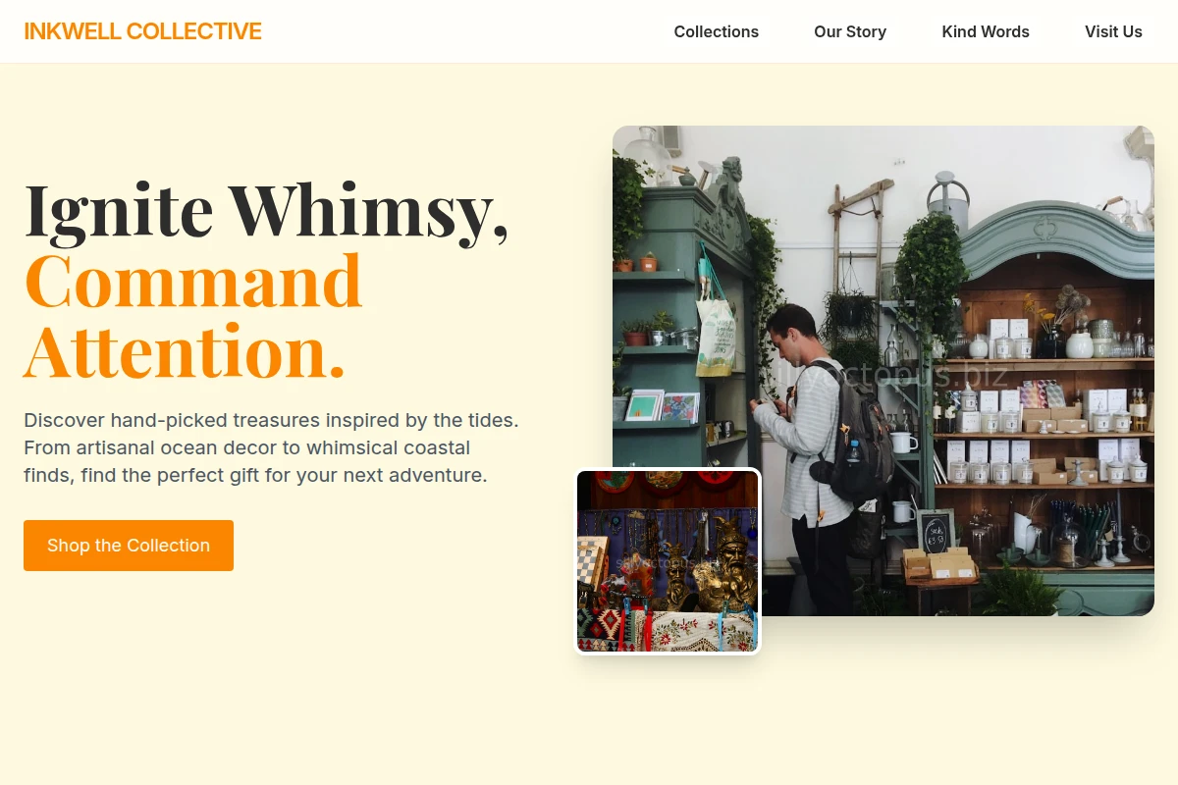
Task: Go to the Our Story page
Action: point(850,31)
